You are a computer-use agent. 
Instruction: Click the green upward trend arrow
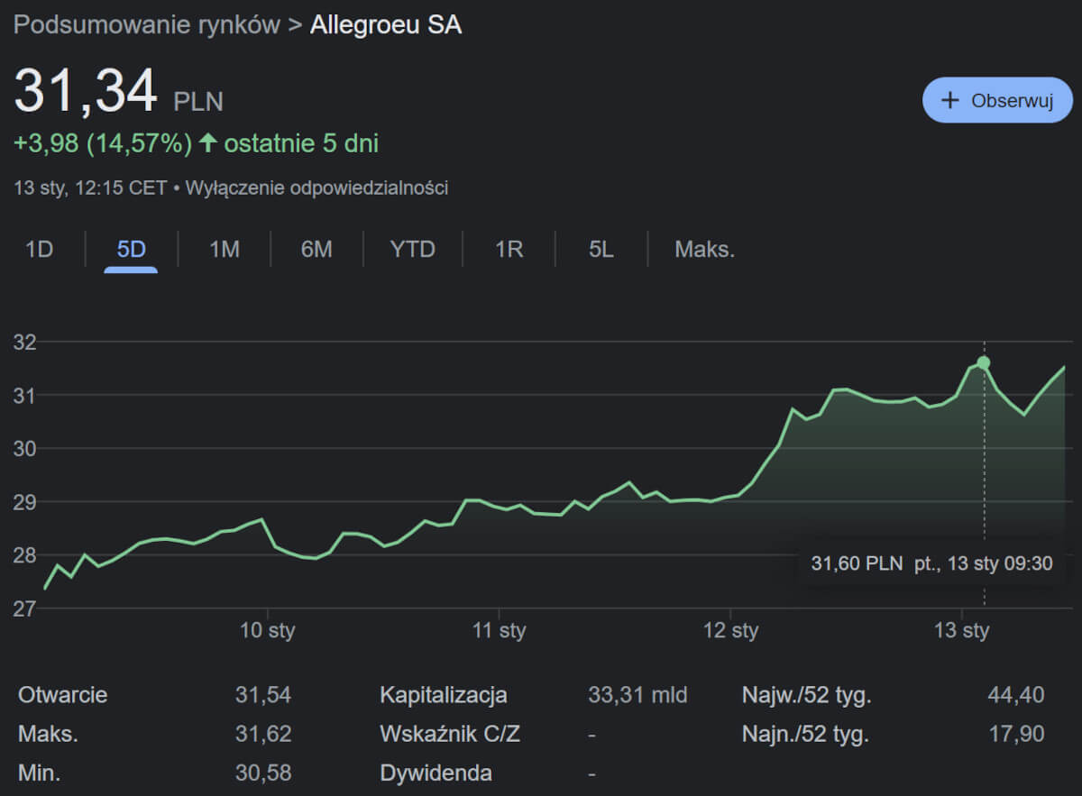208,143
